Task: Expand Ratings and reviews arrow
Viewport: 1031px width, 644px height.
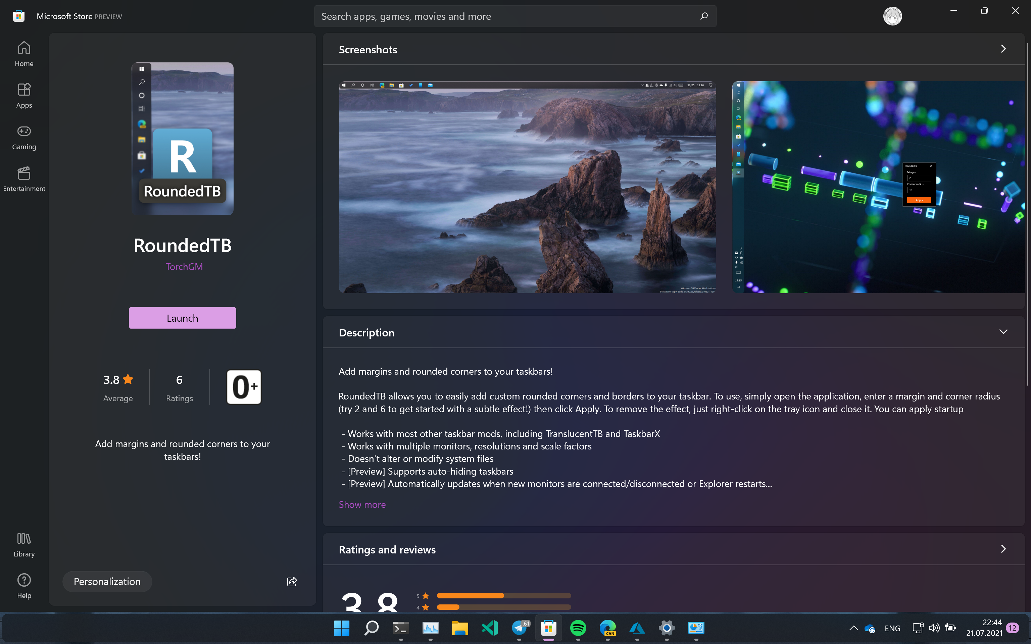Action: click(x=1003, y=549)
